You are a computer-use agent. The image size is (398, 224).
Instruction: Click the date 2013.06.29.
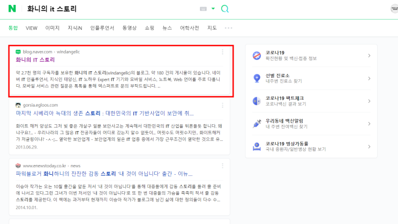(x=27, y=147)
